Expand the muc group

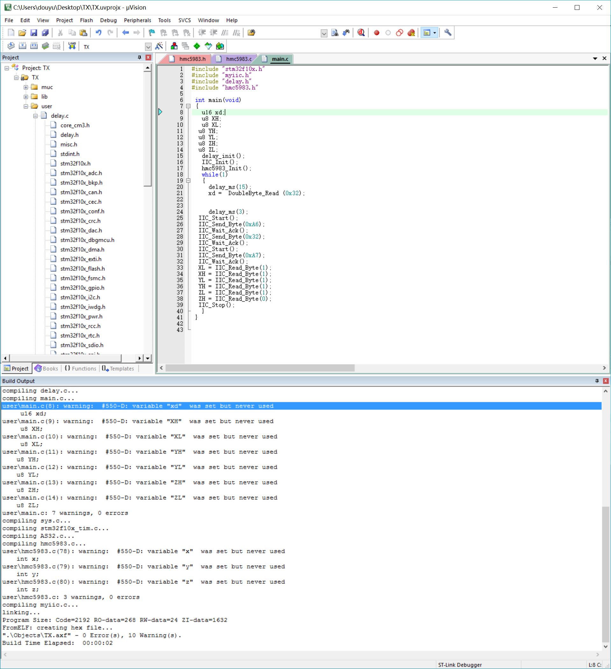coord(26,87)
